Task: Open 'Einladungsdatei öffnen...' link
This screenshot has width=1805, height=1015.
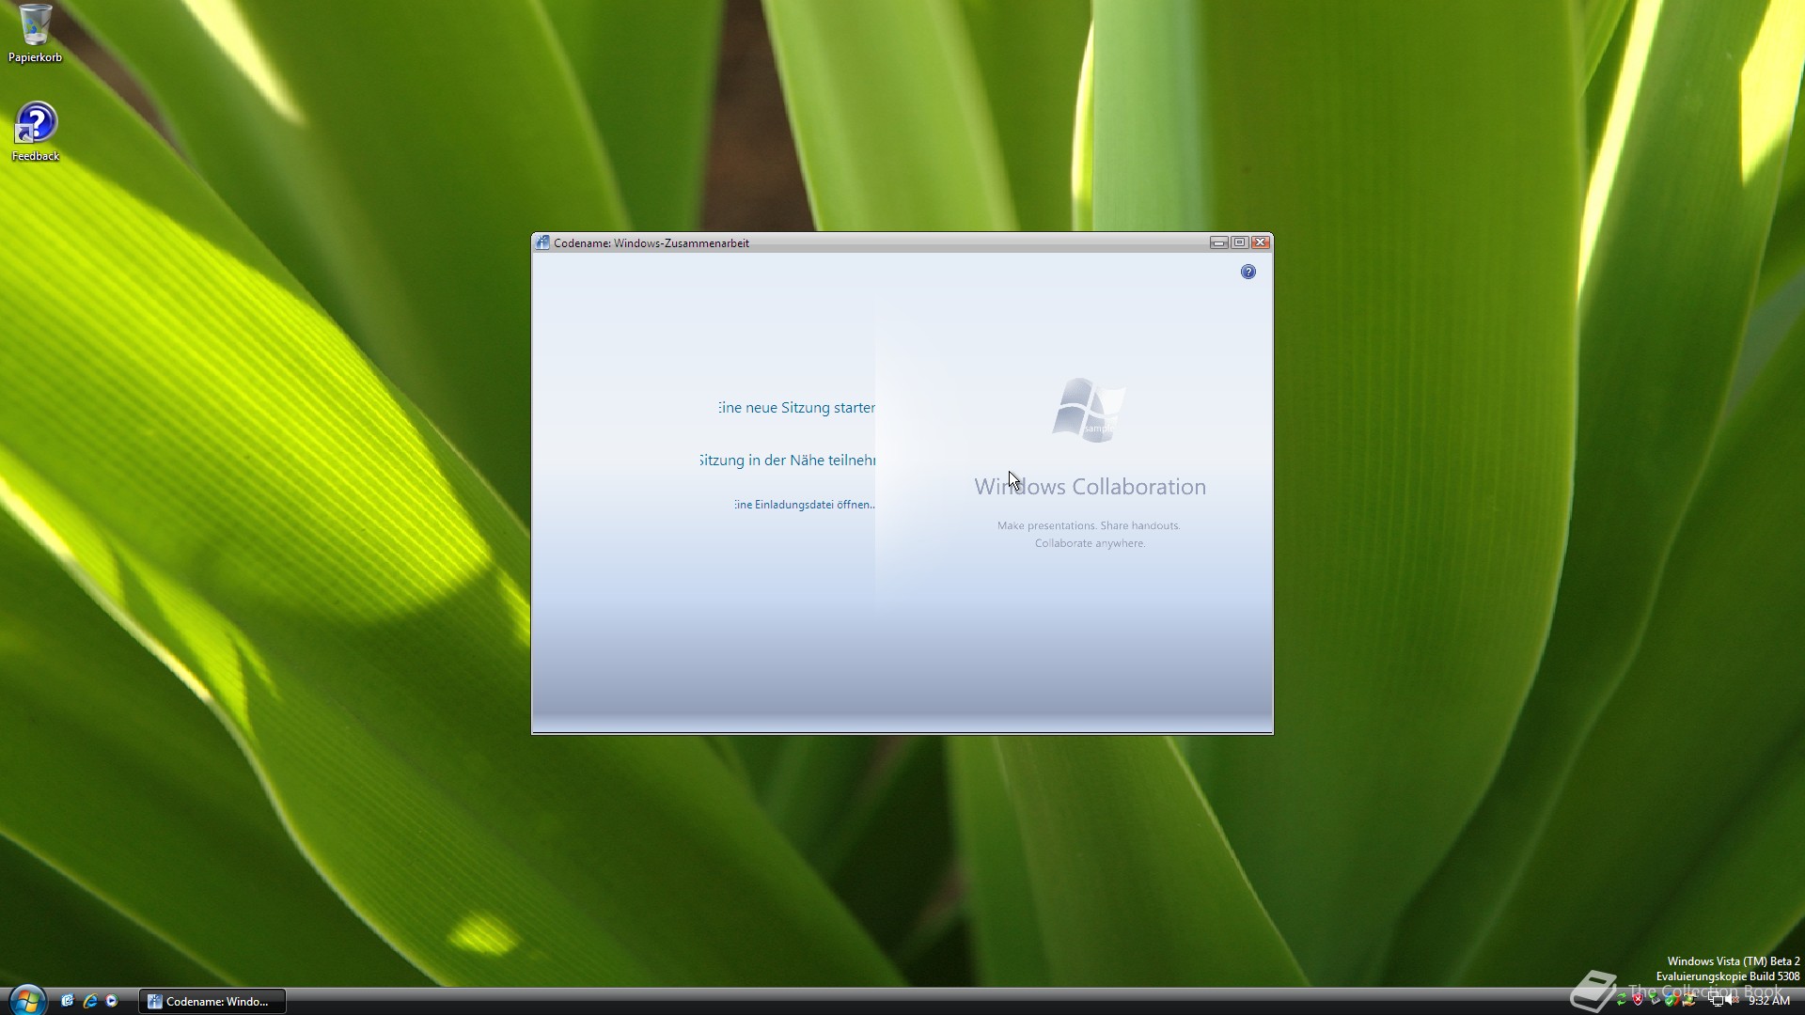Action: pos(805,505)
